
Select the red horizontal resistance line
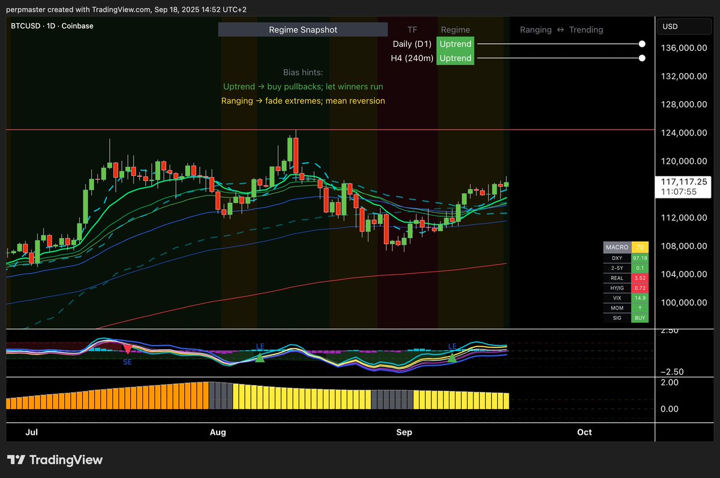(330, 130)
